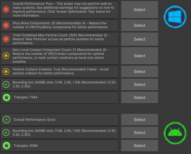Click the yellow Non-Local Contact Component warning icon
Screen dimensions: 191x154
click(x=6, y=56)
